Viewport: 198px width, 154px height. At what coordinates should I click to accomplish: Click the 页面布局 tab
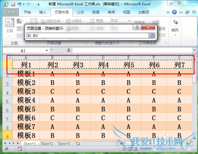62,12
